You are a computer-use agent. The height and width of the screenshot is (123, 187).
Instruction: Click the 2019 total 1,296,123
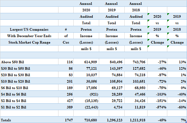click(x=115, y=120)
